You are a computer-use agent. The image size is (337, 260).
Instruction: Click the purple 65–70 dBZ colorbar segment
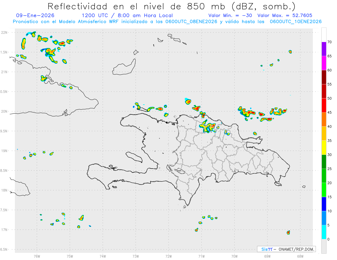pos(324,49)
